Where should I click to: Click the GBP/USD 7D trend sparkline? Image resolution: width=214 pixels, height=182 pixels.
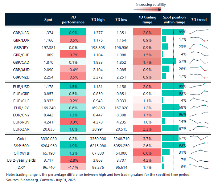199,32
